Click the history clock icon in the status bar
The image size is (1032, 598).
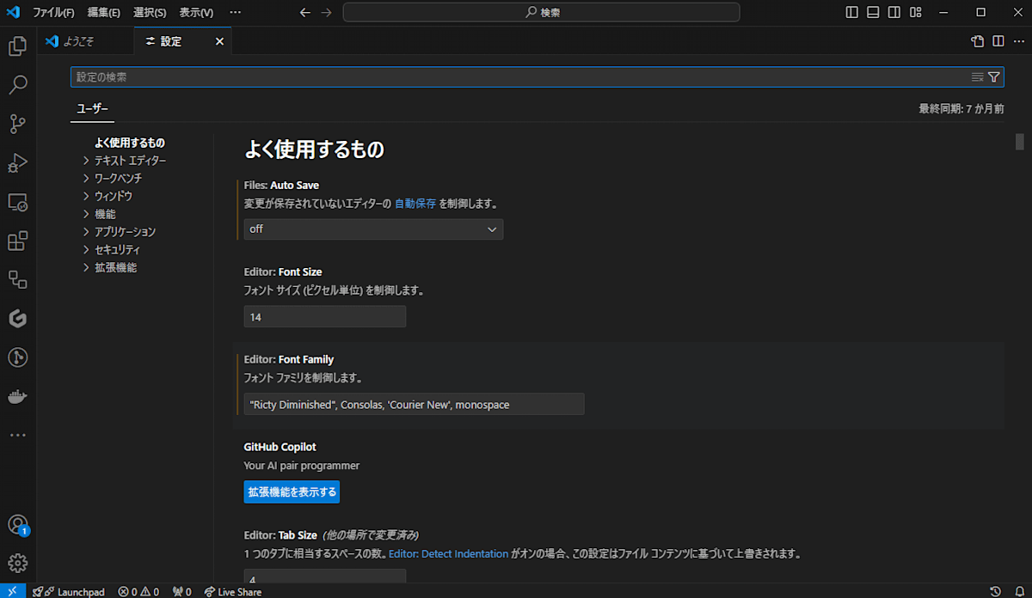coord(995,591)
